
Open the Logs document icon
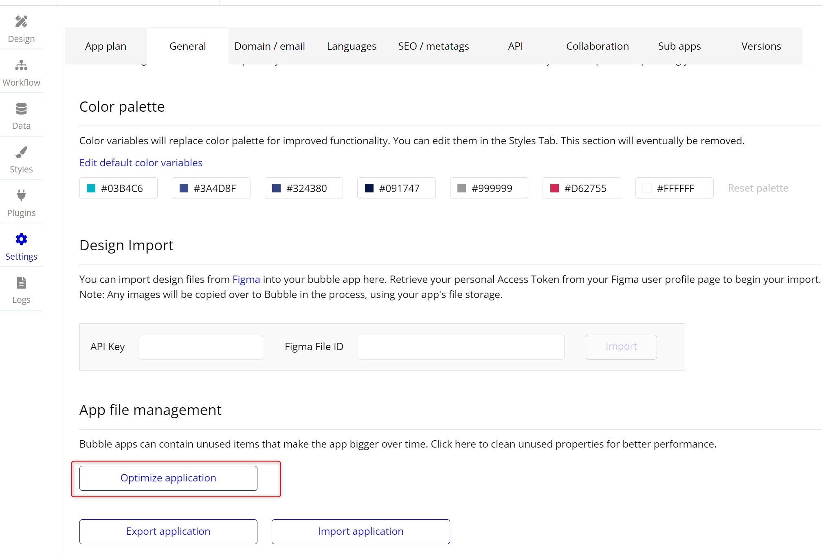21,282
